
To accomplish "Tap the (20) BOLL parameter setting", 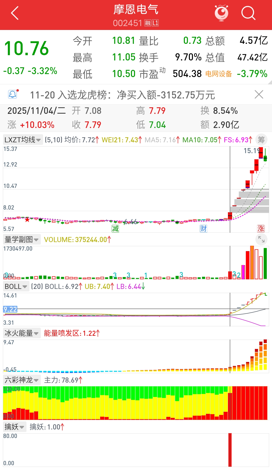I will 38,286.
